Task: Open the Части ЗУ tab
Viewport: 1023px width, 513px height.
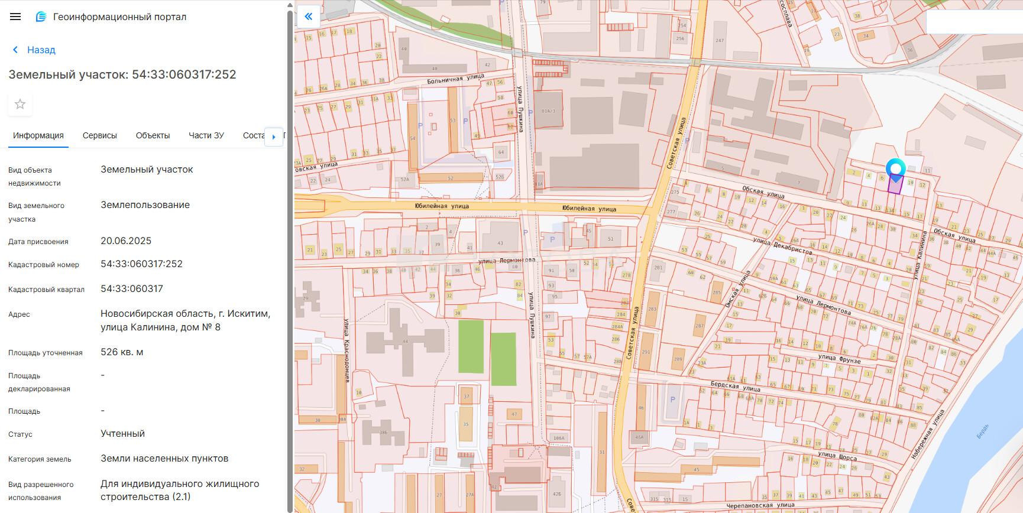Action: (206, 135)
